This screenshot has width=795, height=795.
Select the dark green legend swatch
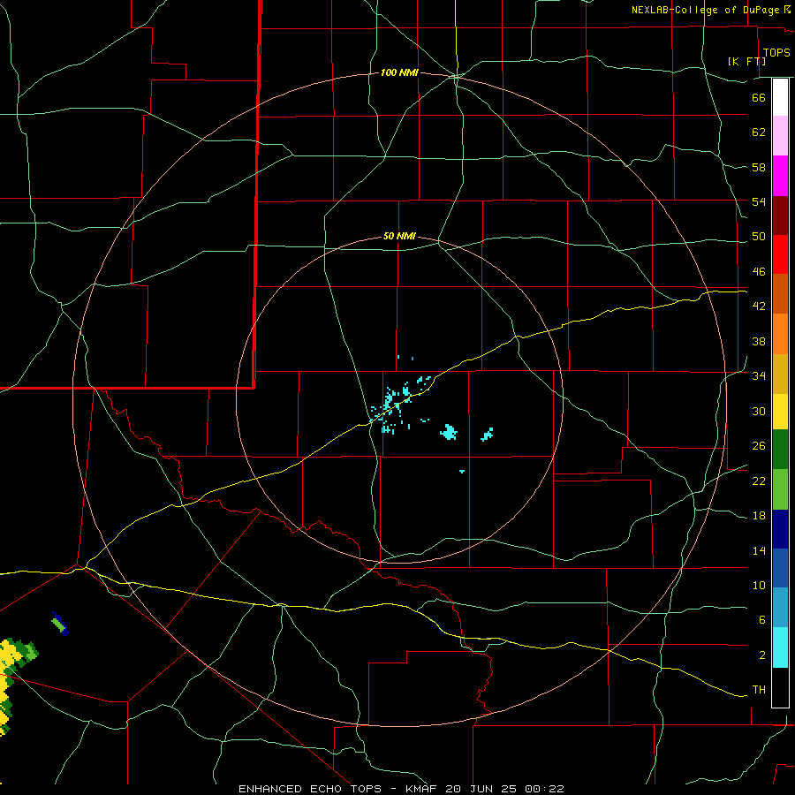coord(780,450)
